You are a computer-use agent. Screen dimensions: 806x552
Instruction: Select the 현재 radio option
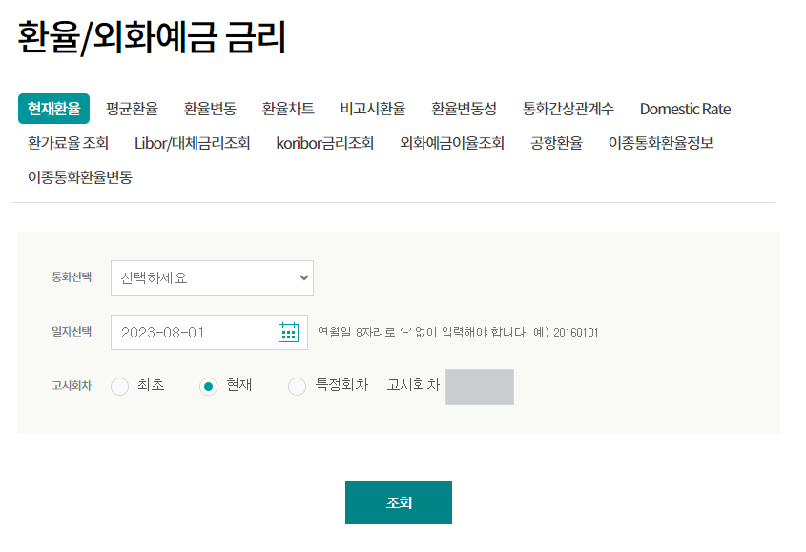[x=208, y=386]
